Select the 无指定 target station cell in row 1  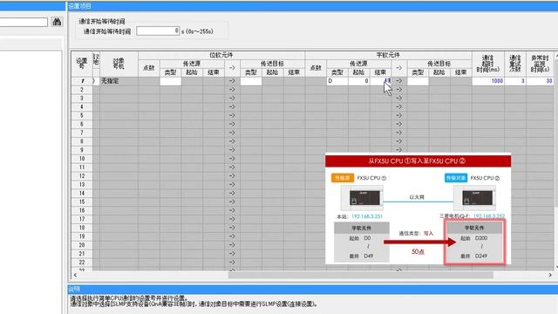point(119,81)
